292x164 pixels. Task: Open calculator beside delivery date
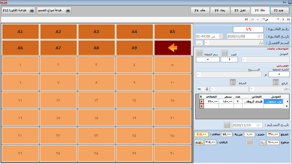227,125
